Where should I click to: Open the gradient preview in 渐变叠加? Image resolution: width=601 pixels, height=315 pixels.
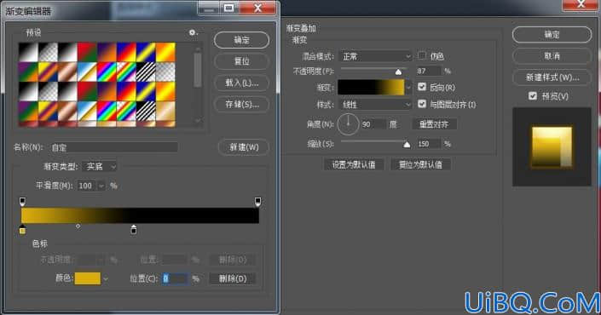pos(371,88)
